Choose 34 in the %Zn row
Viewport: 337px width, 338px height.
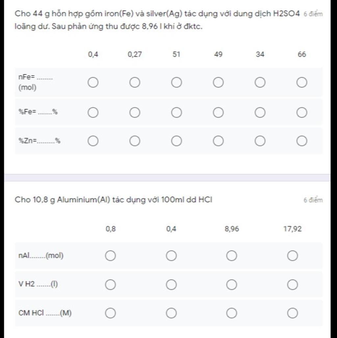(260, 141)
